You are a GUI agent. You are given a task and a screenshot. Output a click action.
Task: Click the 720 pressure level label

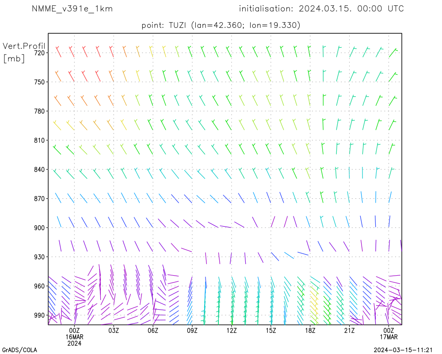pos(39,53)
